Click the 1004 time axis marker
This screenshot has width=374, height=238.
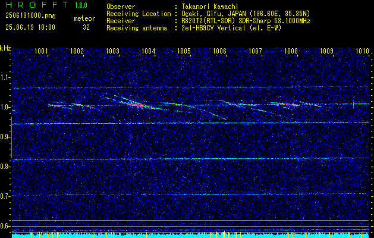tap(149, 51)
